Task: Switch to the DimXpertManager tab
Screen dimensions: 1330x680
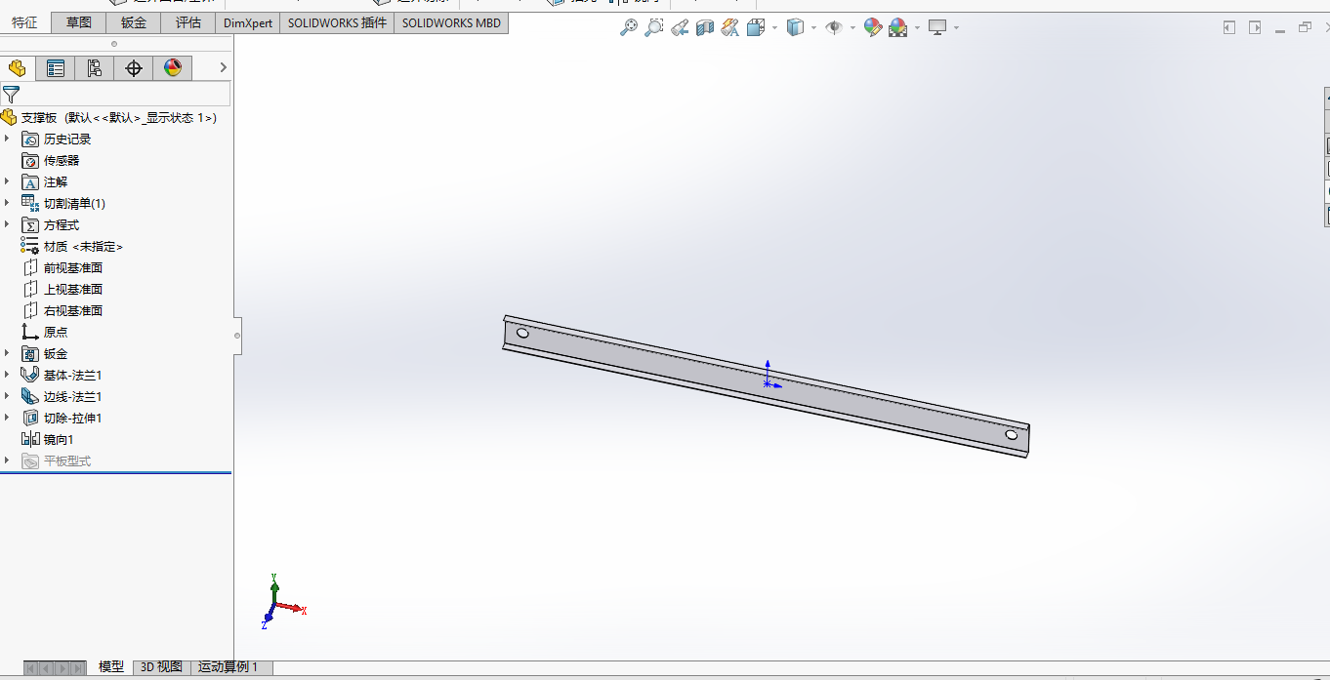Action: click(x=134, y=68)
